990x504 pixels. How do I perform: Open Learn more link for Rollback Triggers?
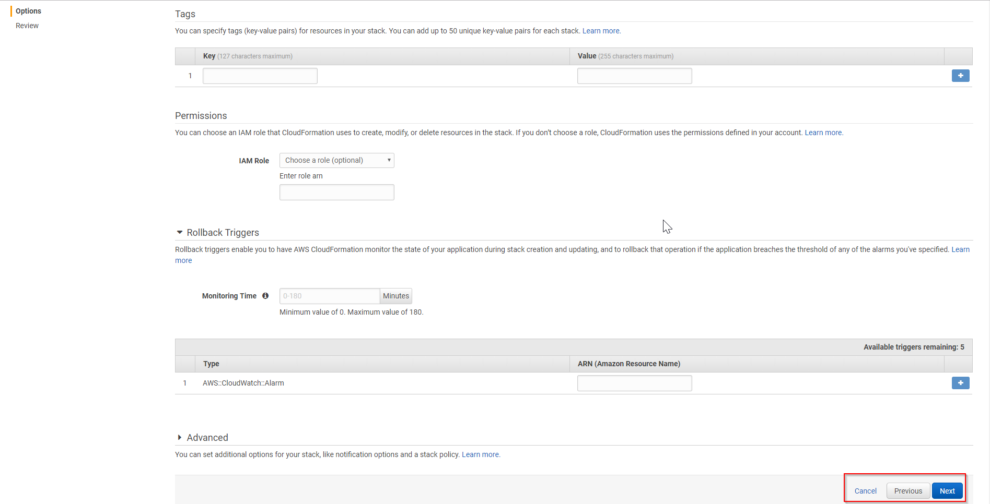click(960, 249)
